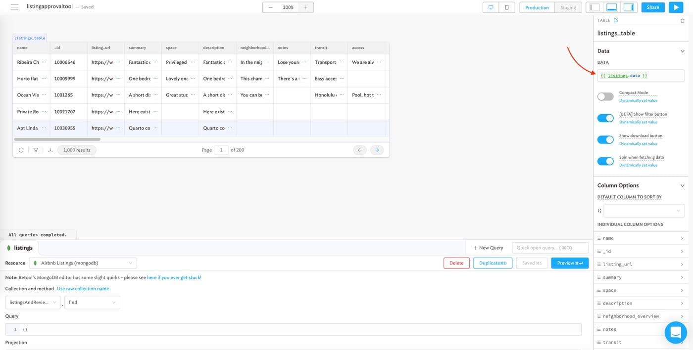Open the hamburger menu
693x350 pixels.
pos(14,7)
